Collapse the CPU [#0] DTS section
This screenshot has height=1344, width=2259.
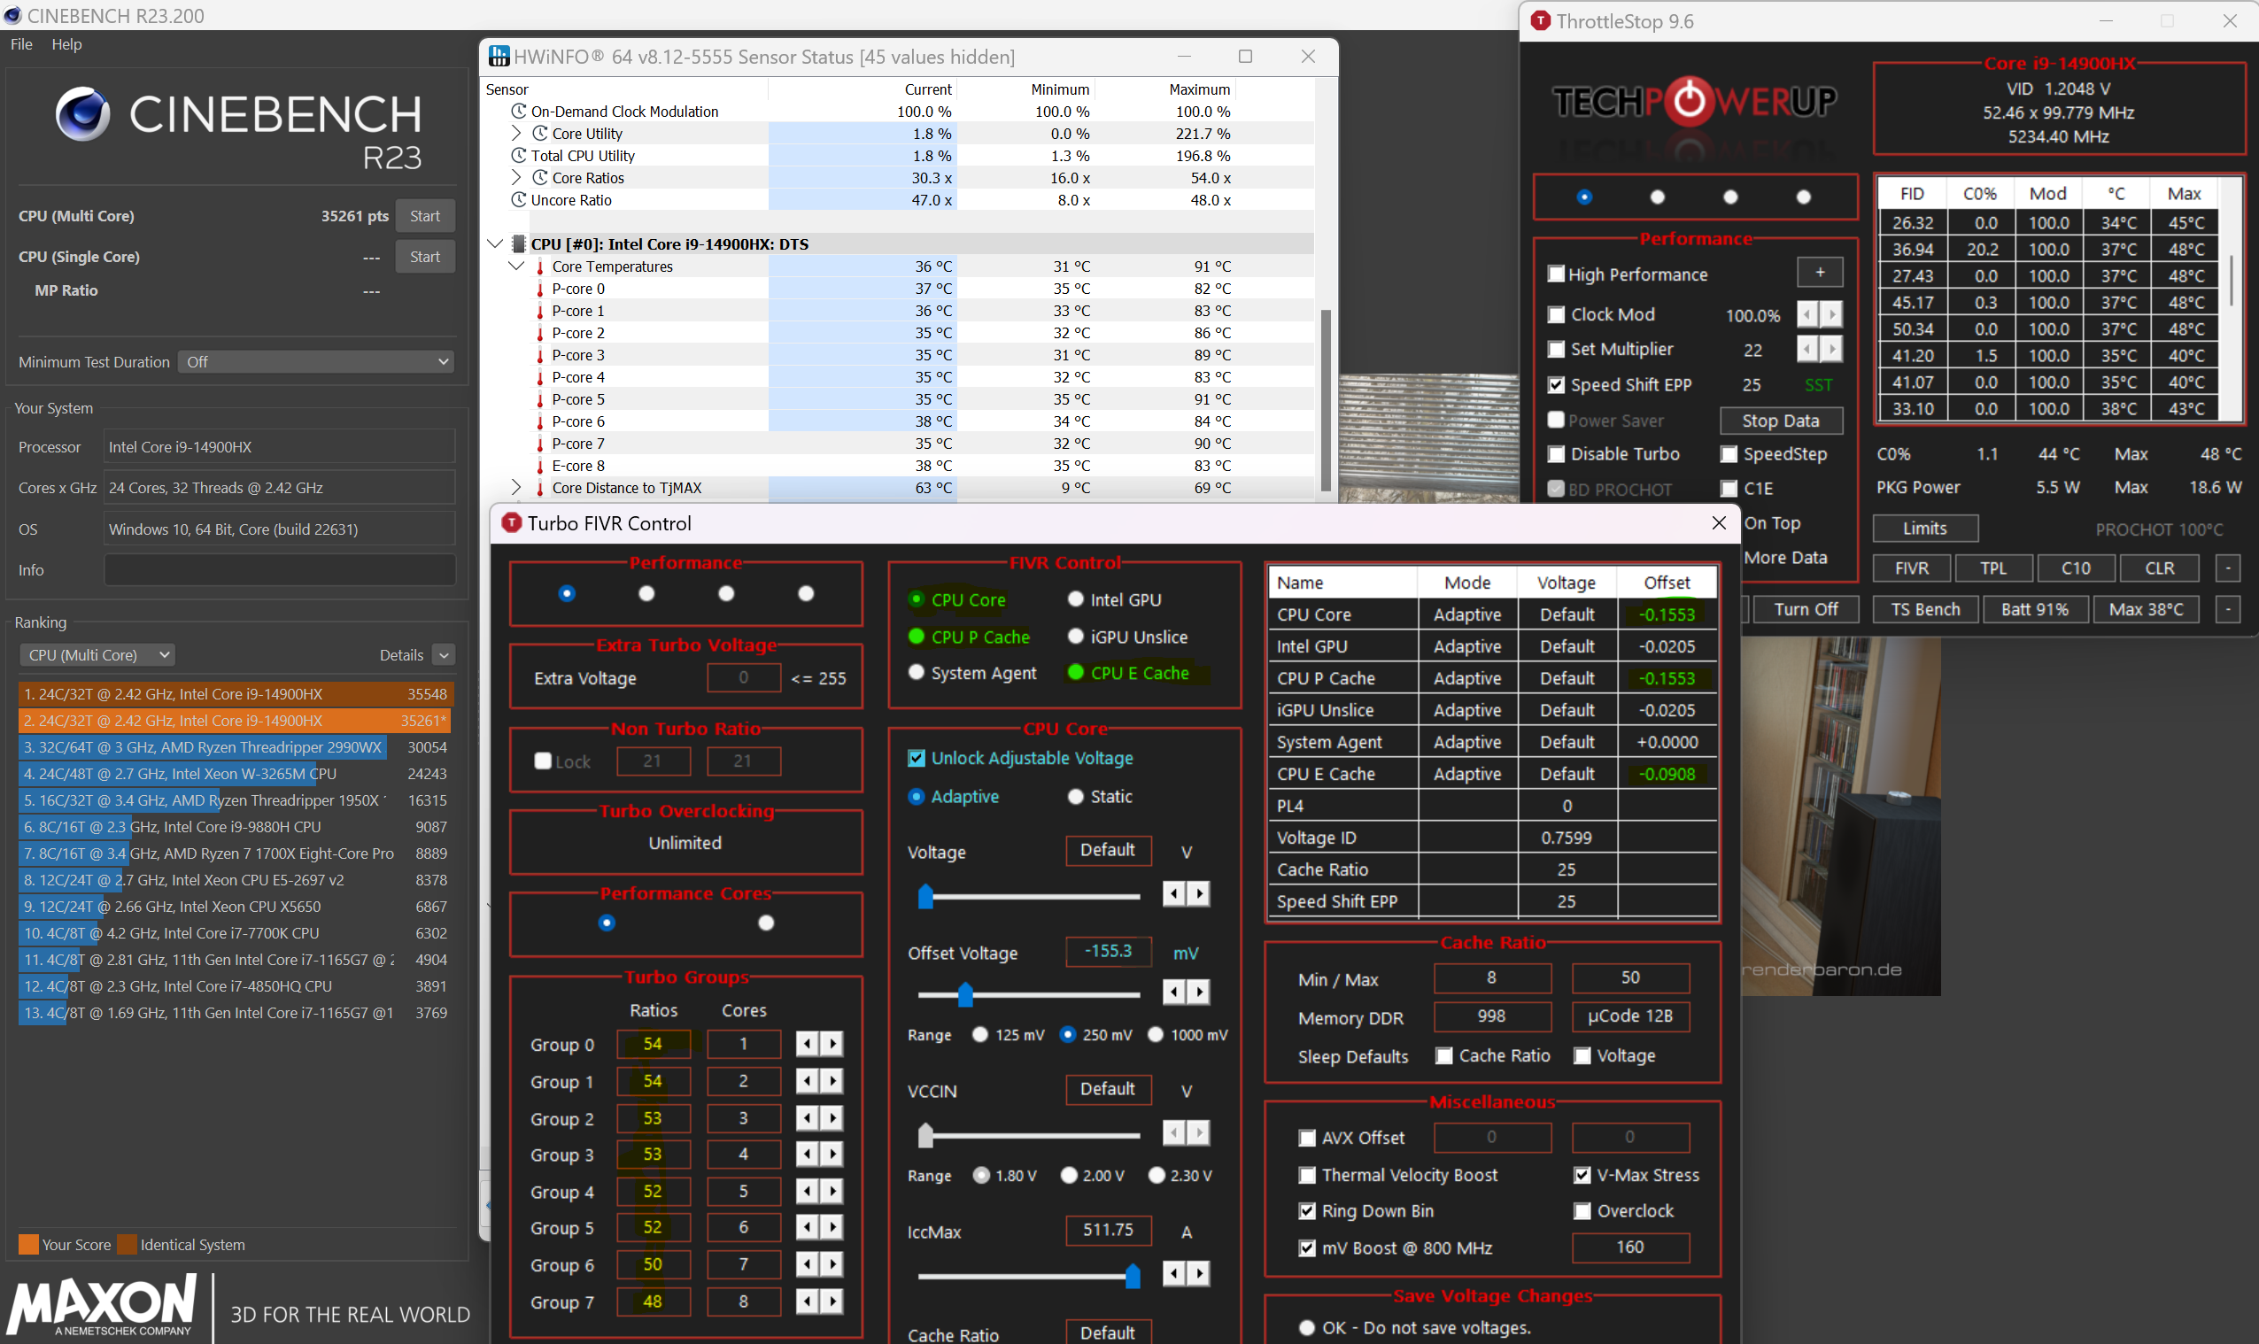coord(494,243)
